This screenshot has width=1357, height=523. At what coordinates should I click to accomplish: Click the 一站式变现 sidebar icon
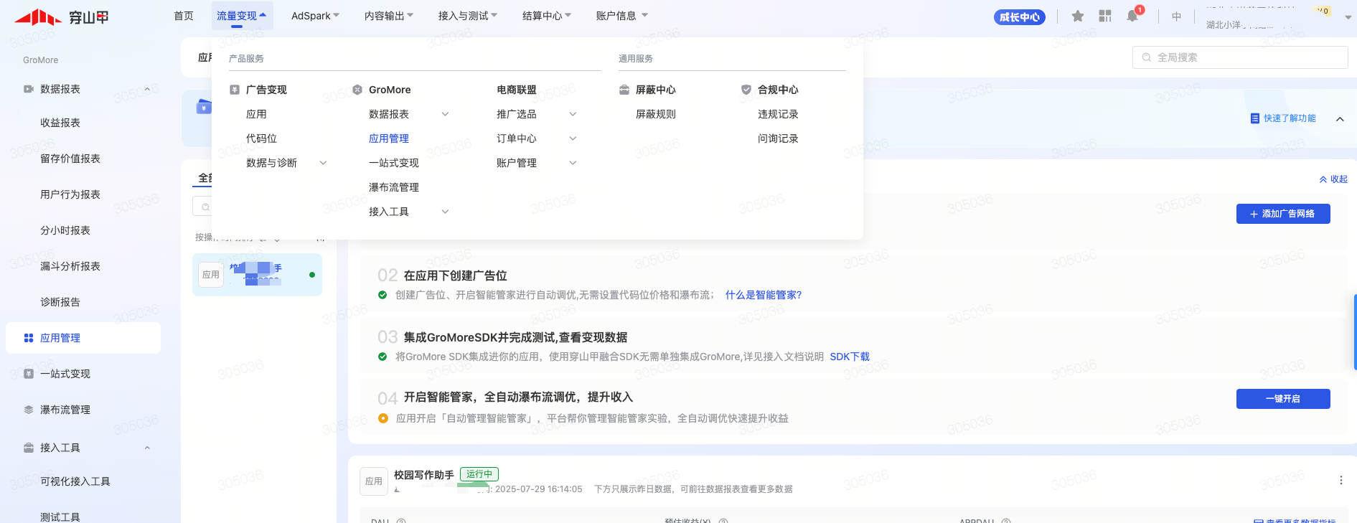pyautogui.click(x=29, y=374)
